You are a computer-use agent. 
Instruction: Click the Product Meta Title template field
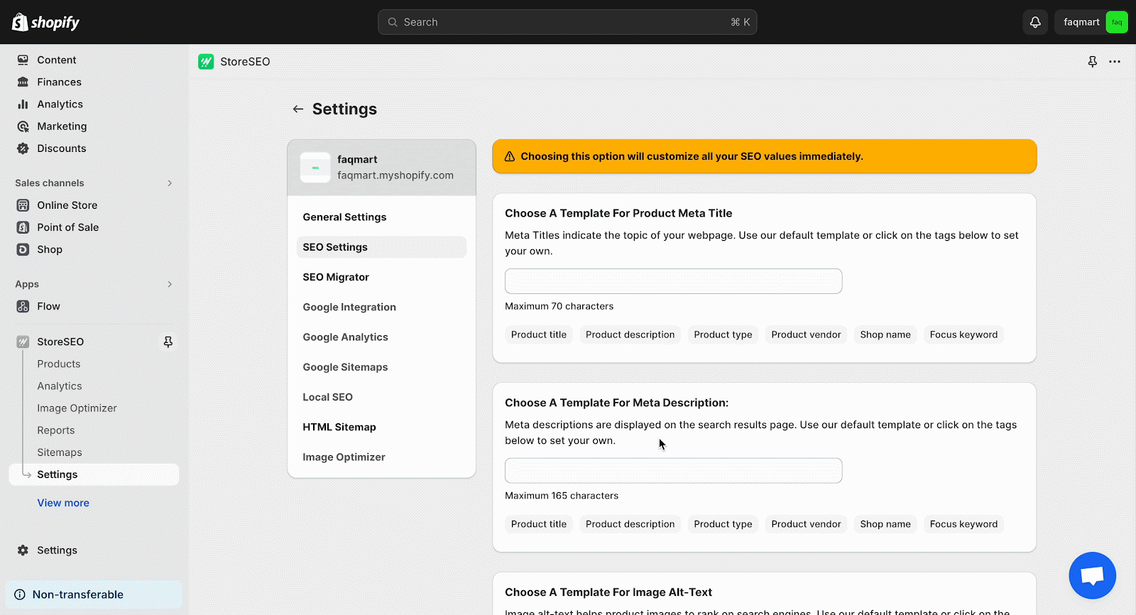pos(673,281)
